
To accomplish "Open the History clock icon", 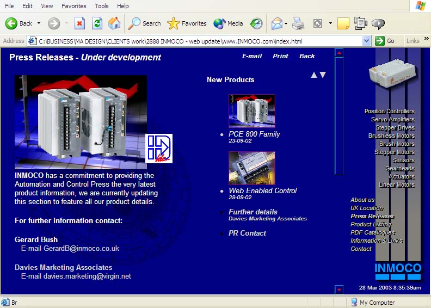I will coord(256,23).
